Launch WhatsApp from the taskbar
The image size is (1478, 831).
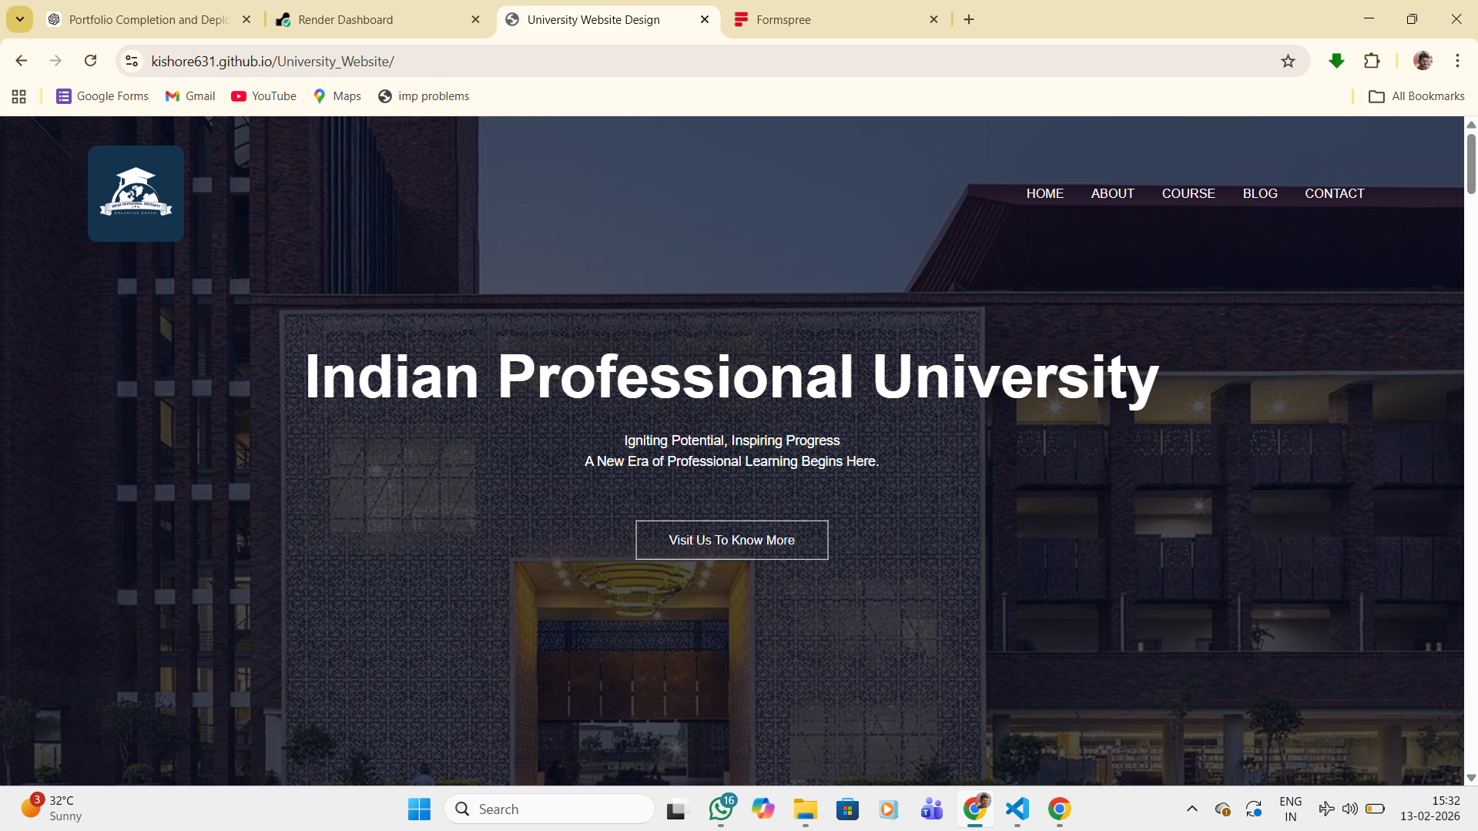tap(721, 809)
